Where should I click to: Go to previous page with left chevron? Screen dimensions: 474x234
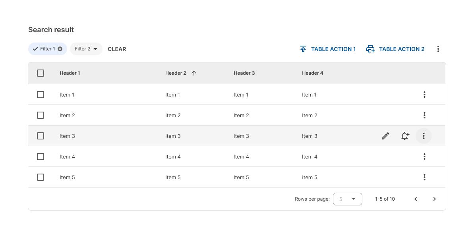(x=416, y=199)
